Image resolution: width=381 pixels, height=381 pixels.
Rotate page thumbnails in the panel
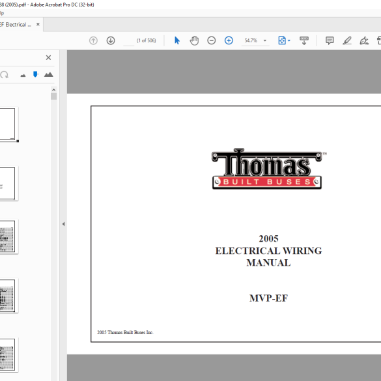pyautogui.click(x=4, y=75)
